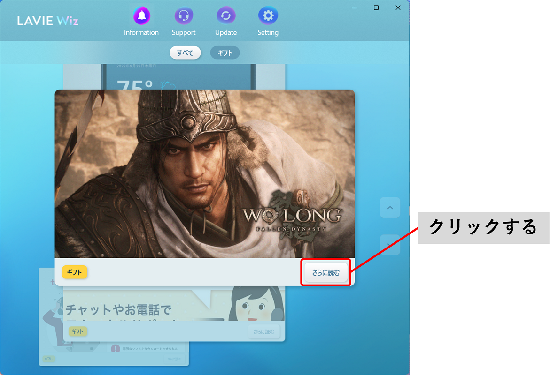Viewport: 550px width, 375px height.
Task: Open the チャットやお電話で support card
Action: pyautogui.click(x=174, y=314)
